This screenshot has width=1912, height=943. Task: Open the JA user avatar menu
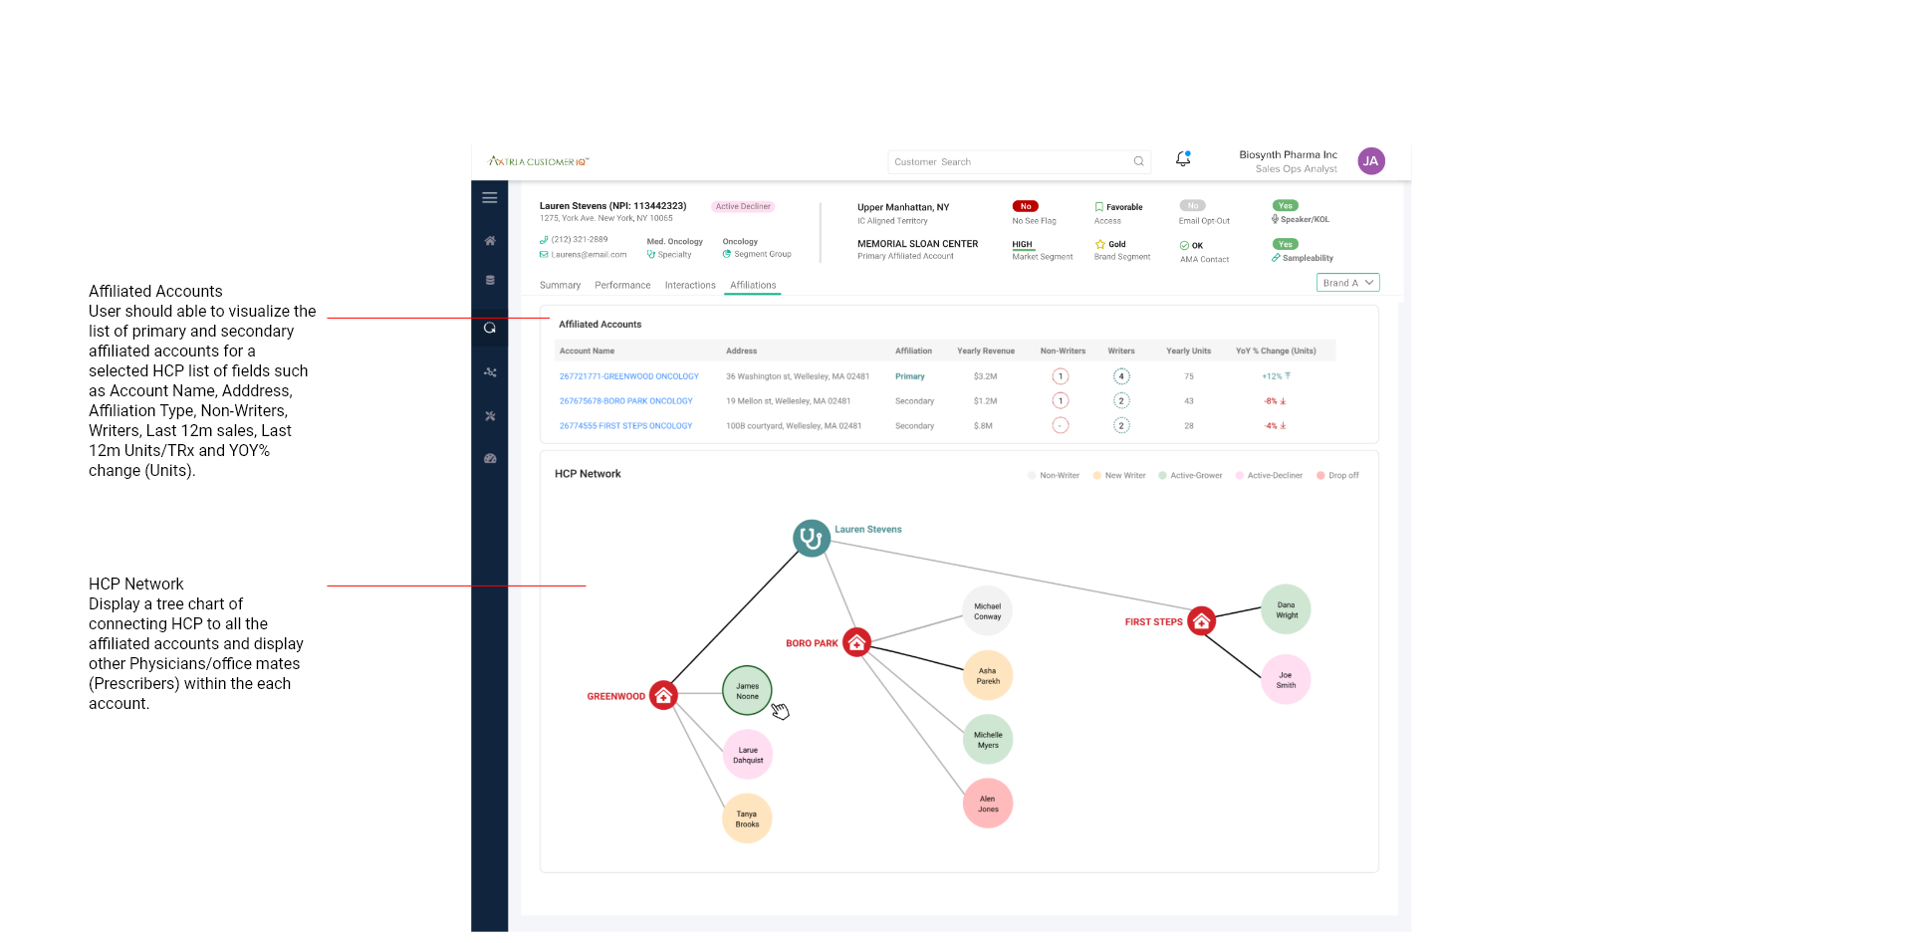pos(1370,161)
